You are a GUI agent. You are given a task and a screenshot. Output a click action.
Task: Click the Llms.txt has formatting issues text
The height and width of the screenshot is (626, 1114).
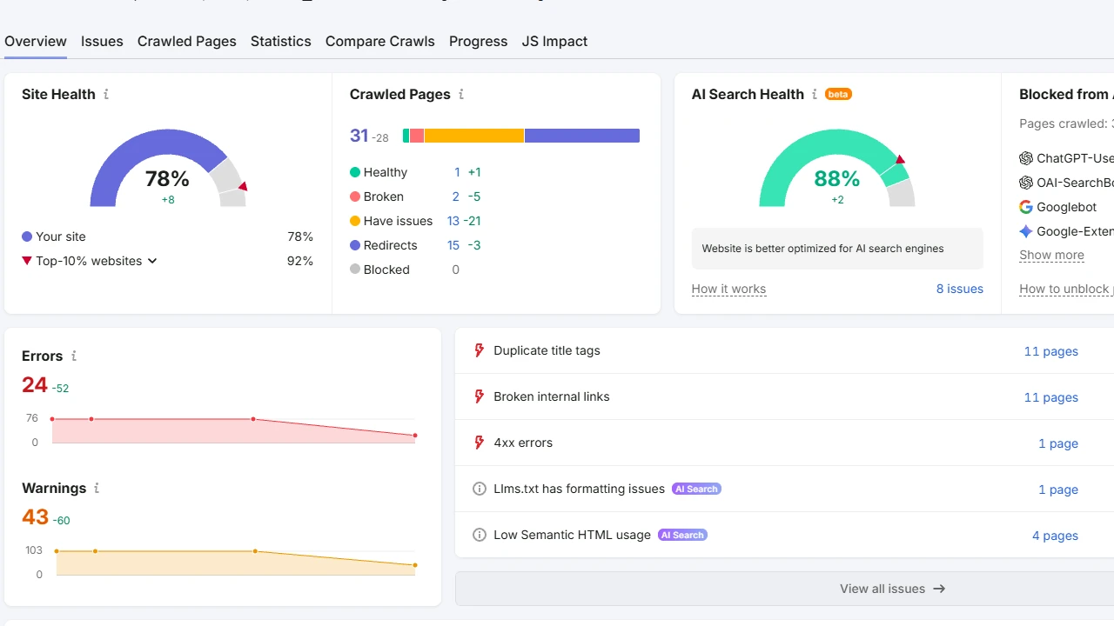579,489
